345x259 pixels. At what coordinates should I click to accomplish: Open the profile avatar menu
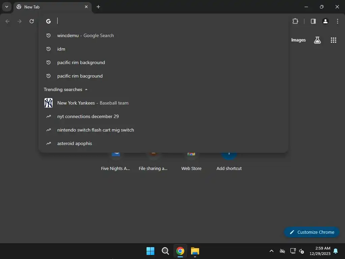tap(325, 21)
